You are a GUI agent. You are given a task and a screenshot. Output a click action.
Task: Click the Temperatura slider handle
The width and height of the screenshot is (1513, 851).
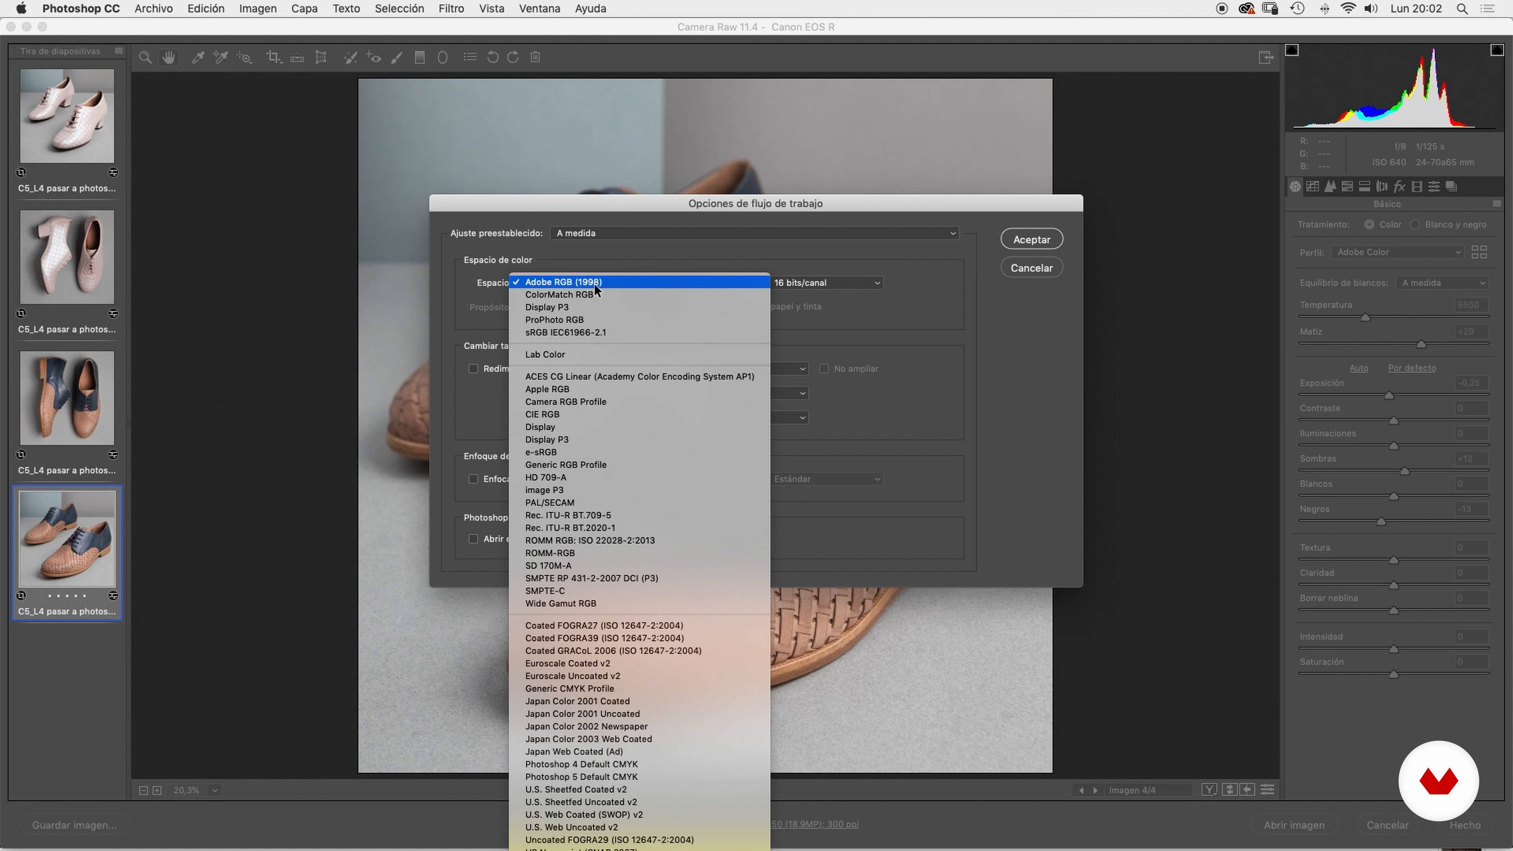coord(1366,318)
